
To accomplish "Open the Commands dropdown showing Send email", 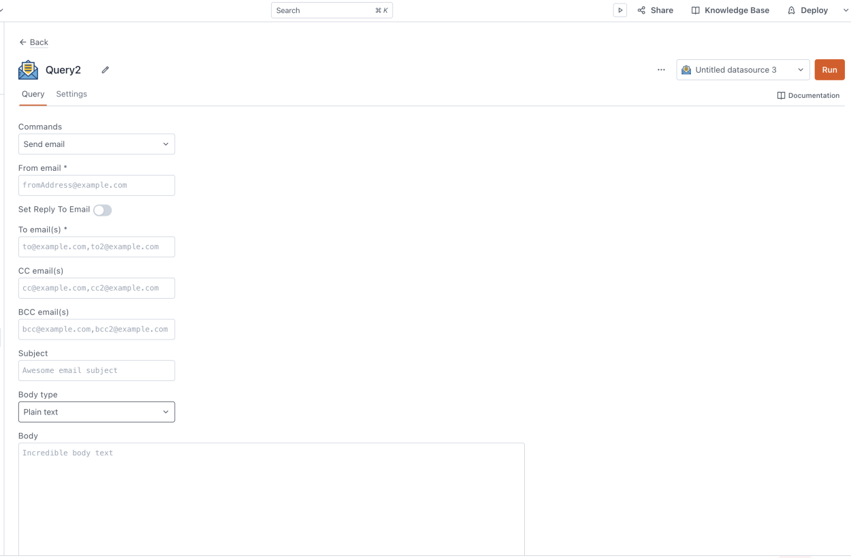I will pos(96,144).
